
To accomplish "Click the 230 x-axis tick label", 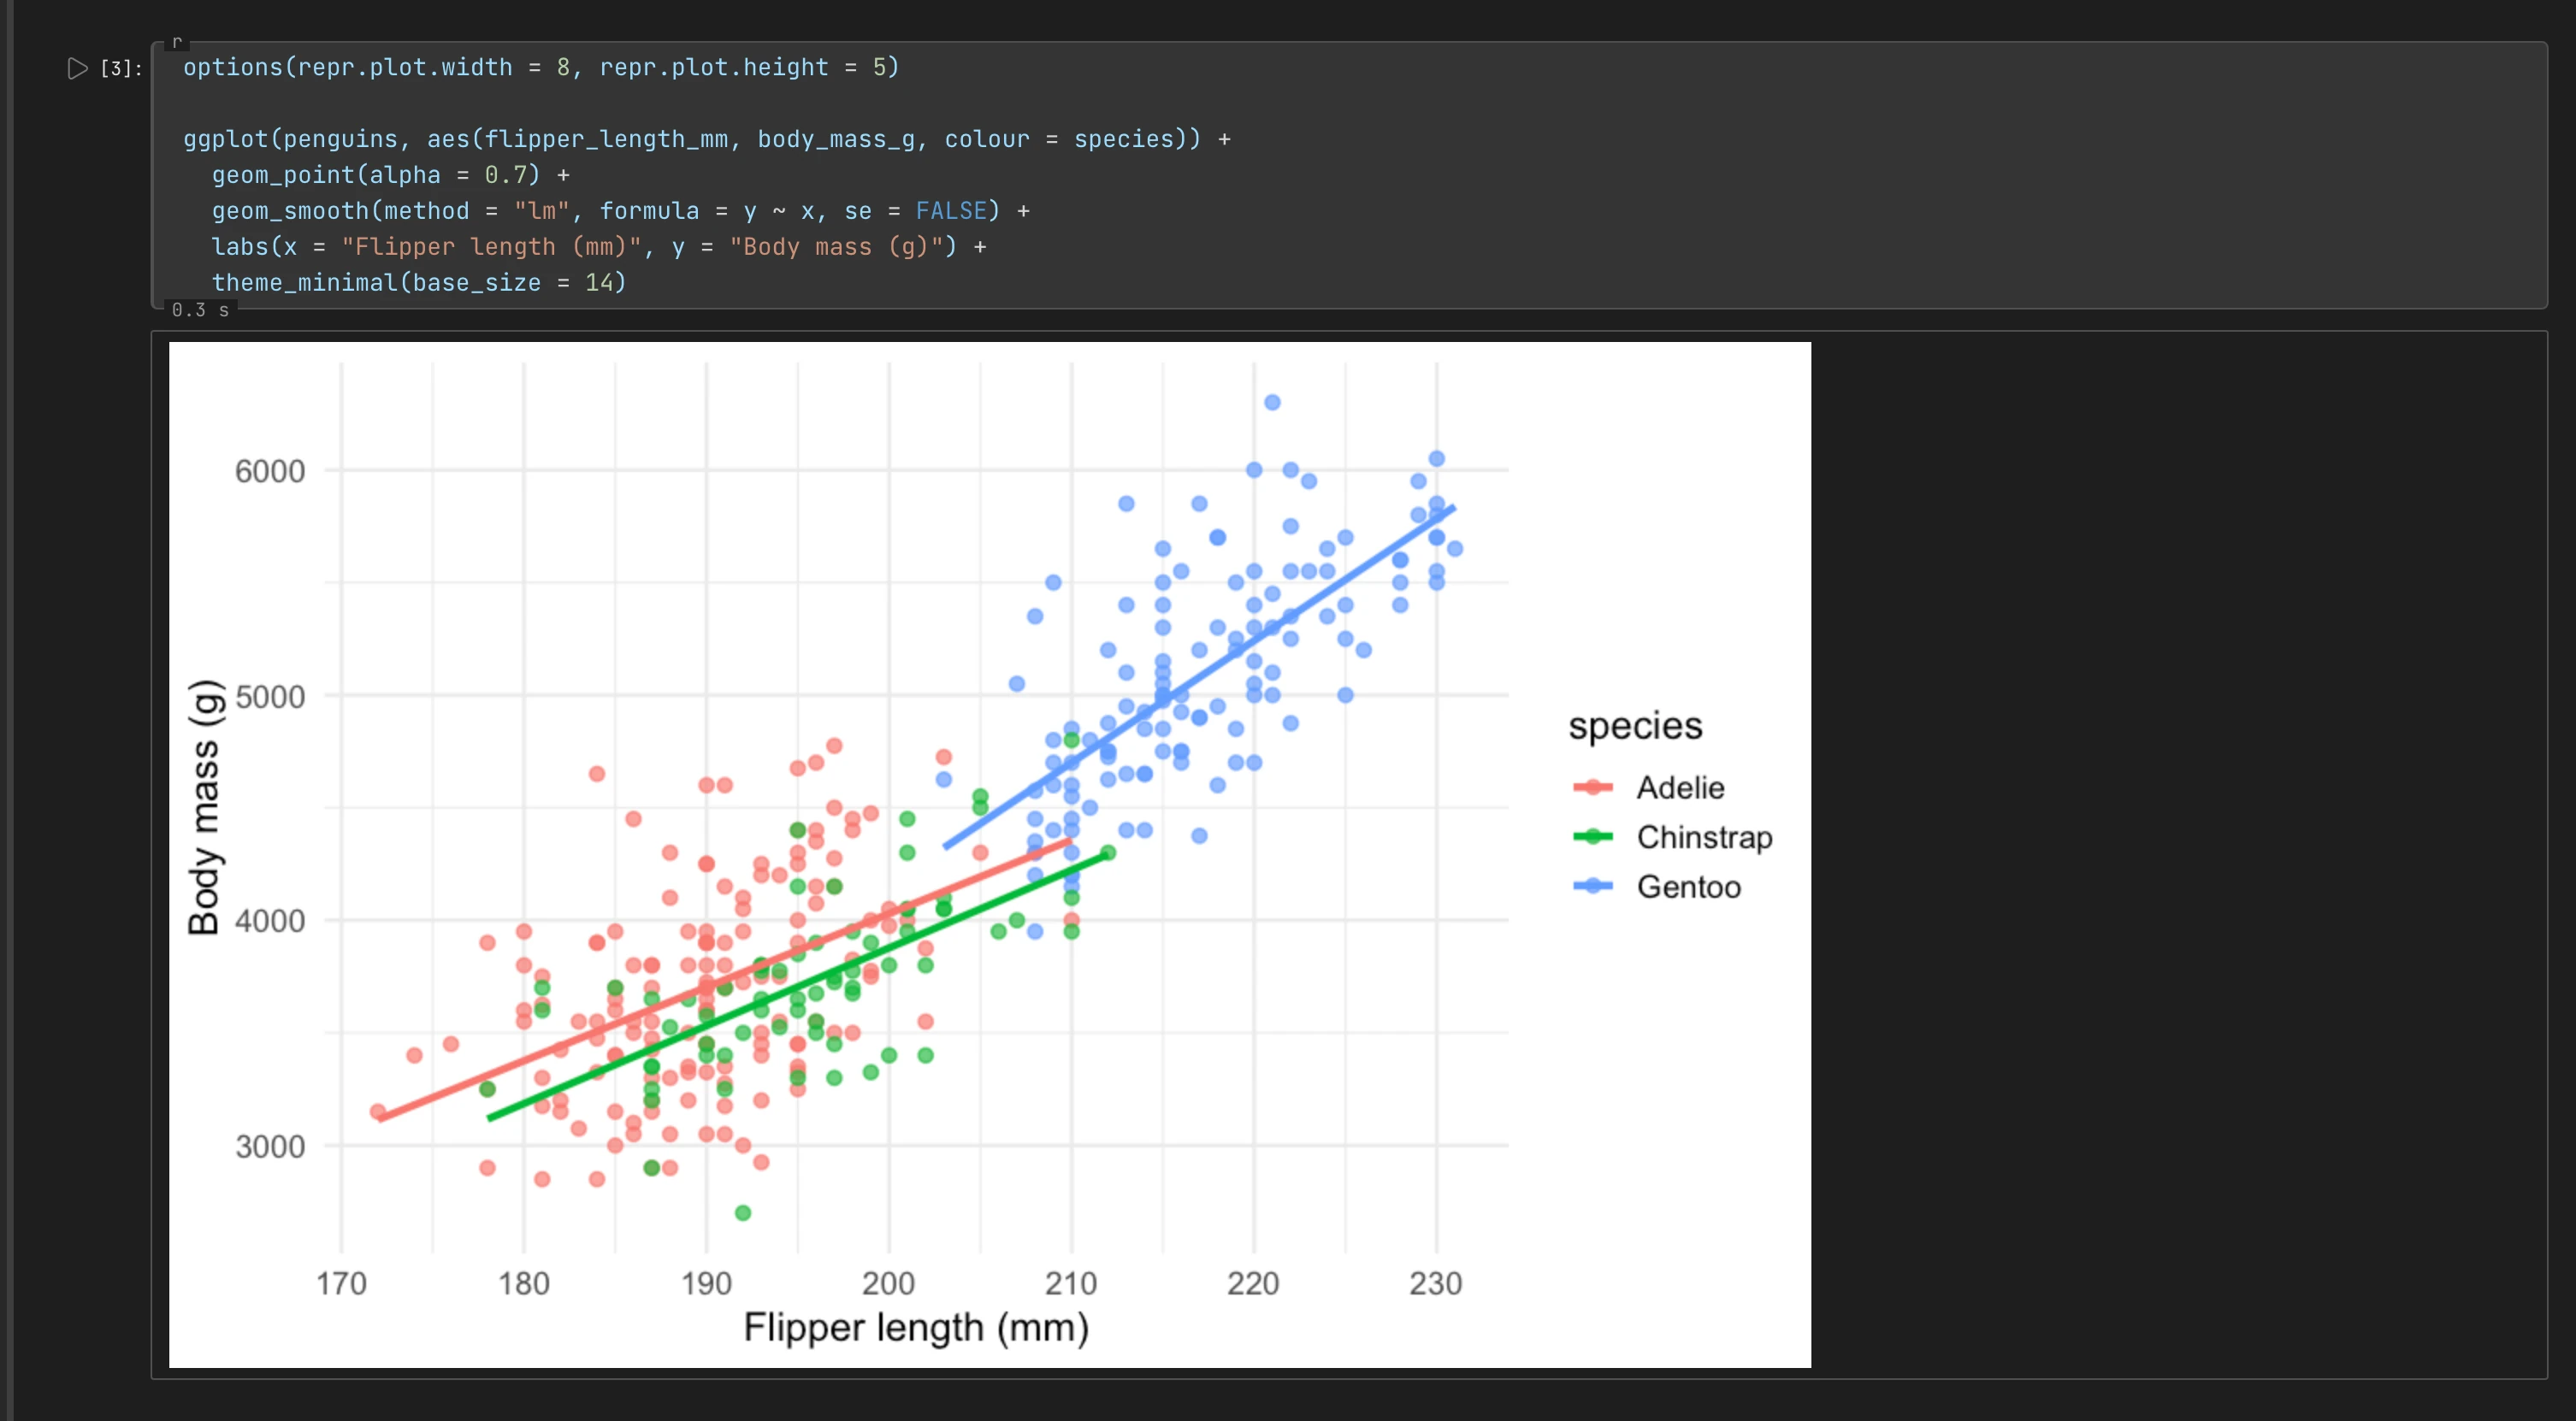I will click(1436, 1283).
